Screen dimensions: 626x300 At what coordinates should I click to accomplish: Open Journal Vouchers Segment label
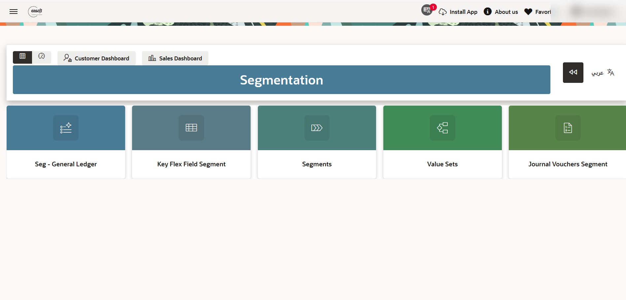point(568,164)
